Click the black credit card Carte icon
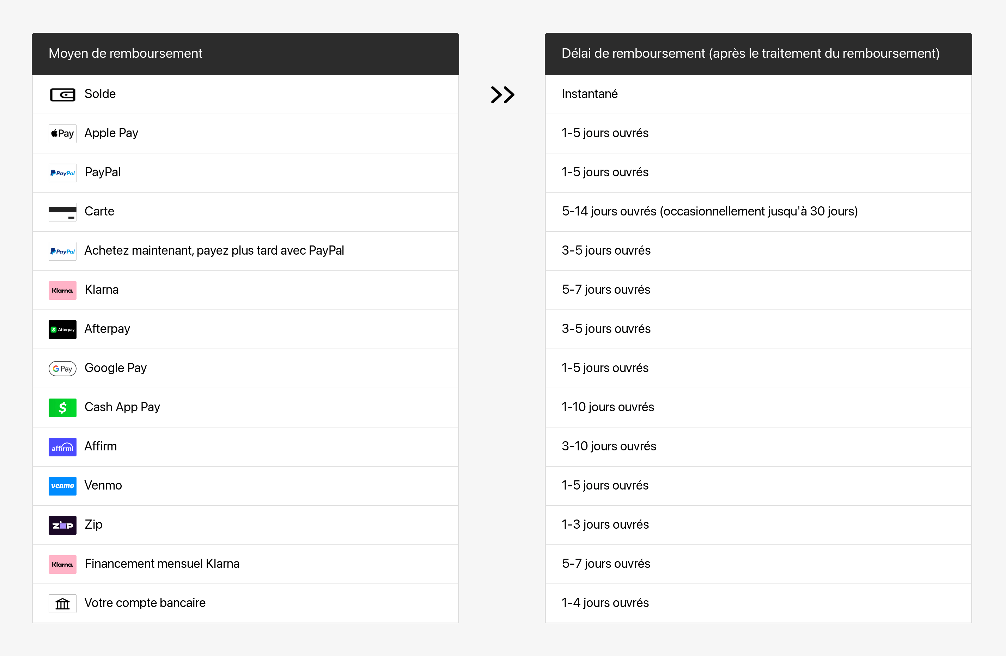The width and height of the screenshot is (1006, 656). click(x=62, y=212)
